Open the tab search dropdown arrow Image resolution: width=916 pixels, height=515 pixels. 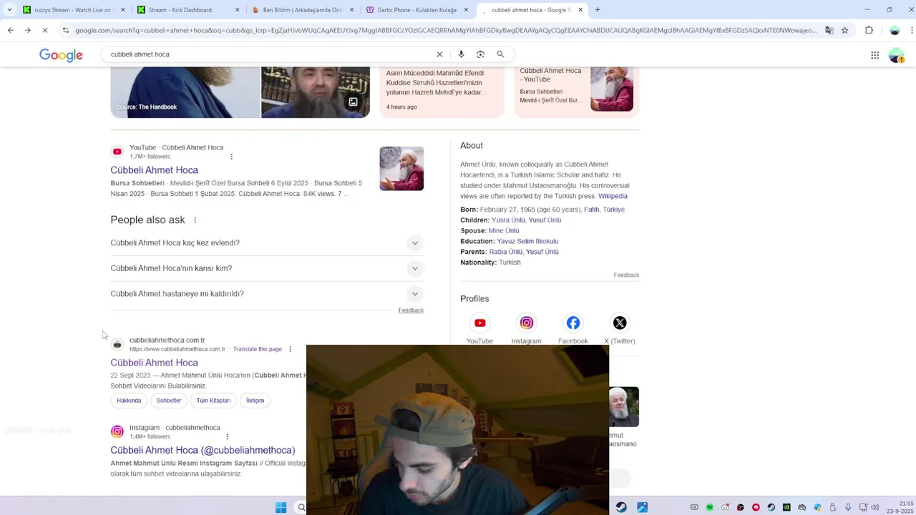(x=10, y=10)
